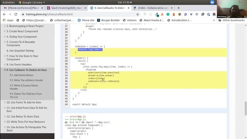247x139 pixels.
Task: Bookmark this page with the star icon
Action: click(137, 14)
